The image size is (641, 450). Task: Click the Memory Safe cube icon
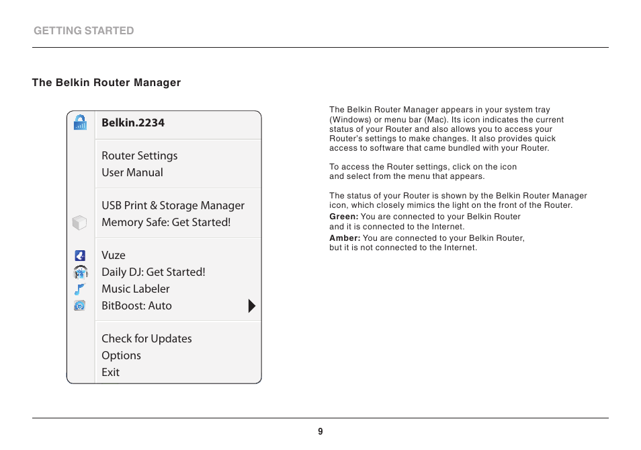[79, 223]
